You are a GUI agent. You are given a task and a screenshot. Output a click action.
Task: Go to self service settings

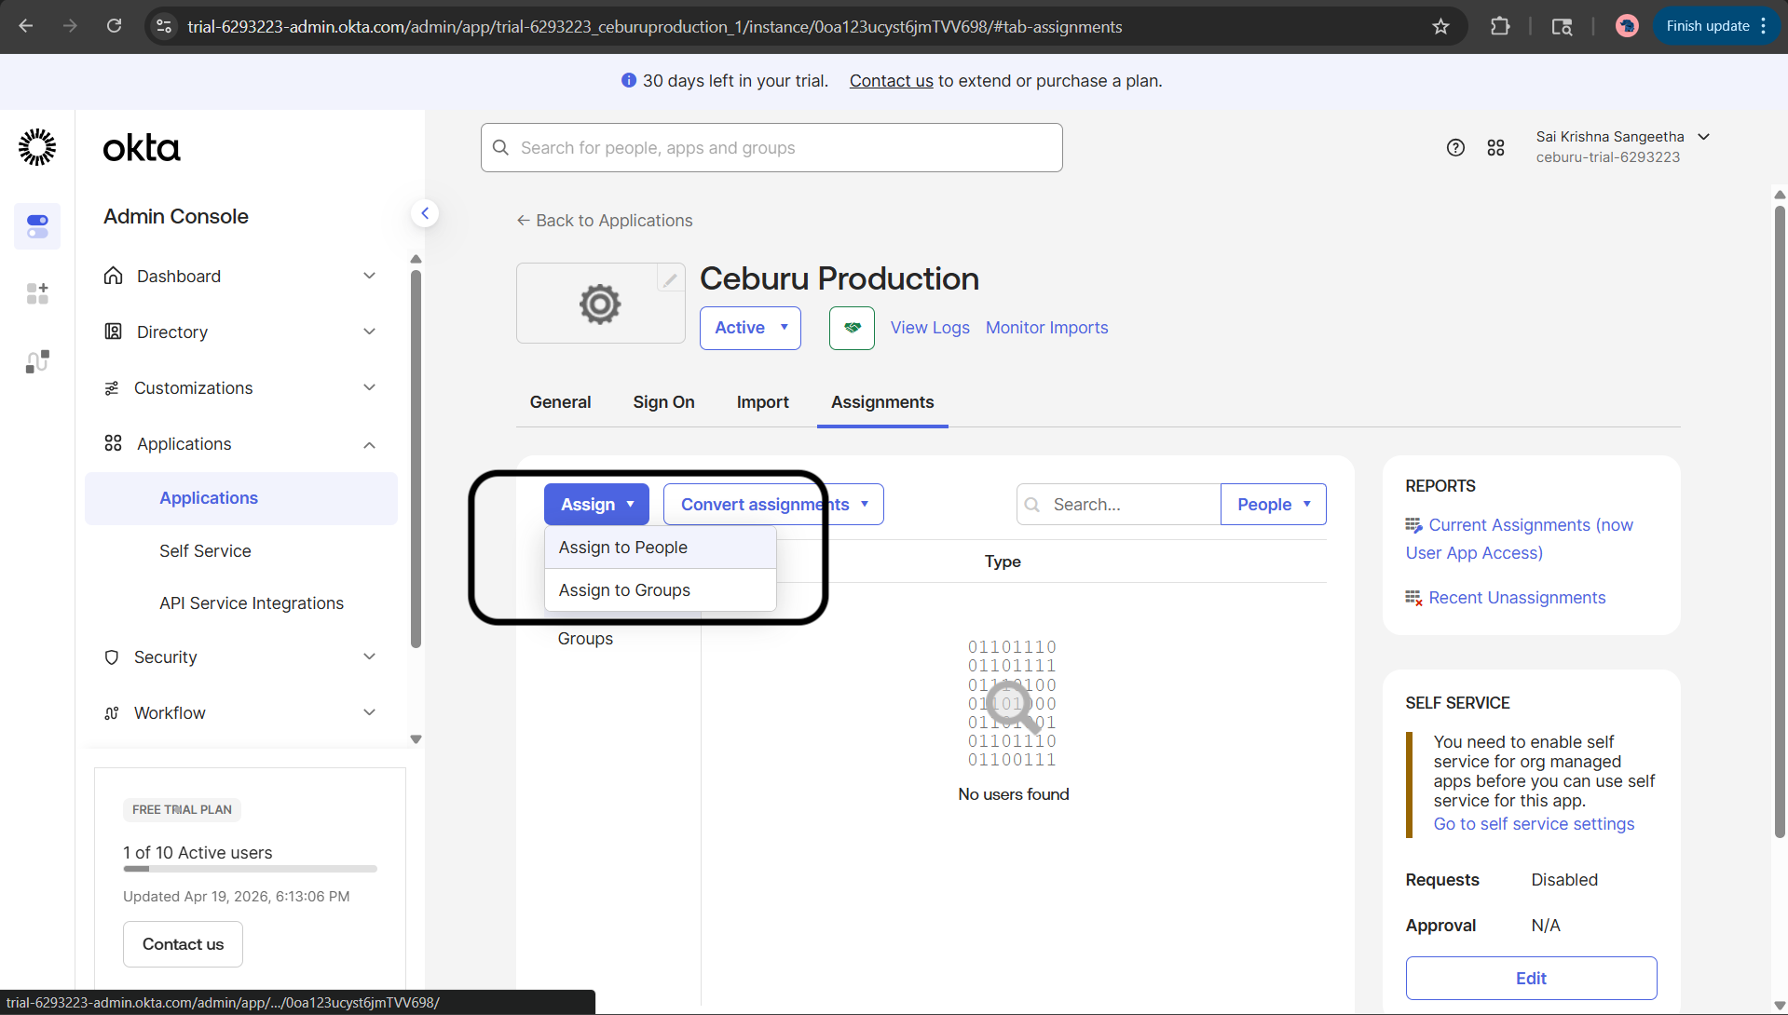1534,824
